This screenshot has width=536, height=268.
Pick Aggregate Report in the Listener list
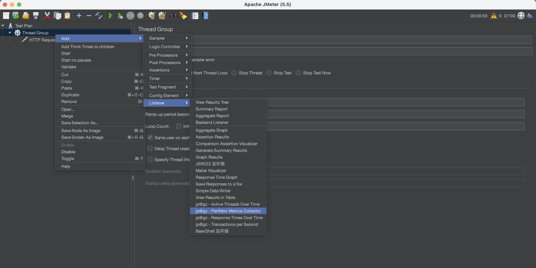(x=228, y=116)
